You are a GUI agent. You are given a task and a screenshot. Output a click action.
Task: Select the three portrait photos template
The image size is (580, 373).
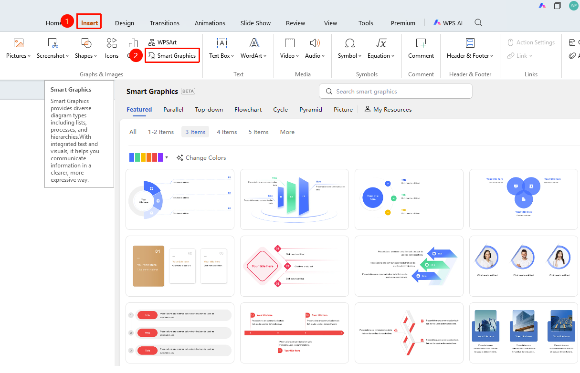[x=524, y=266]
